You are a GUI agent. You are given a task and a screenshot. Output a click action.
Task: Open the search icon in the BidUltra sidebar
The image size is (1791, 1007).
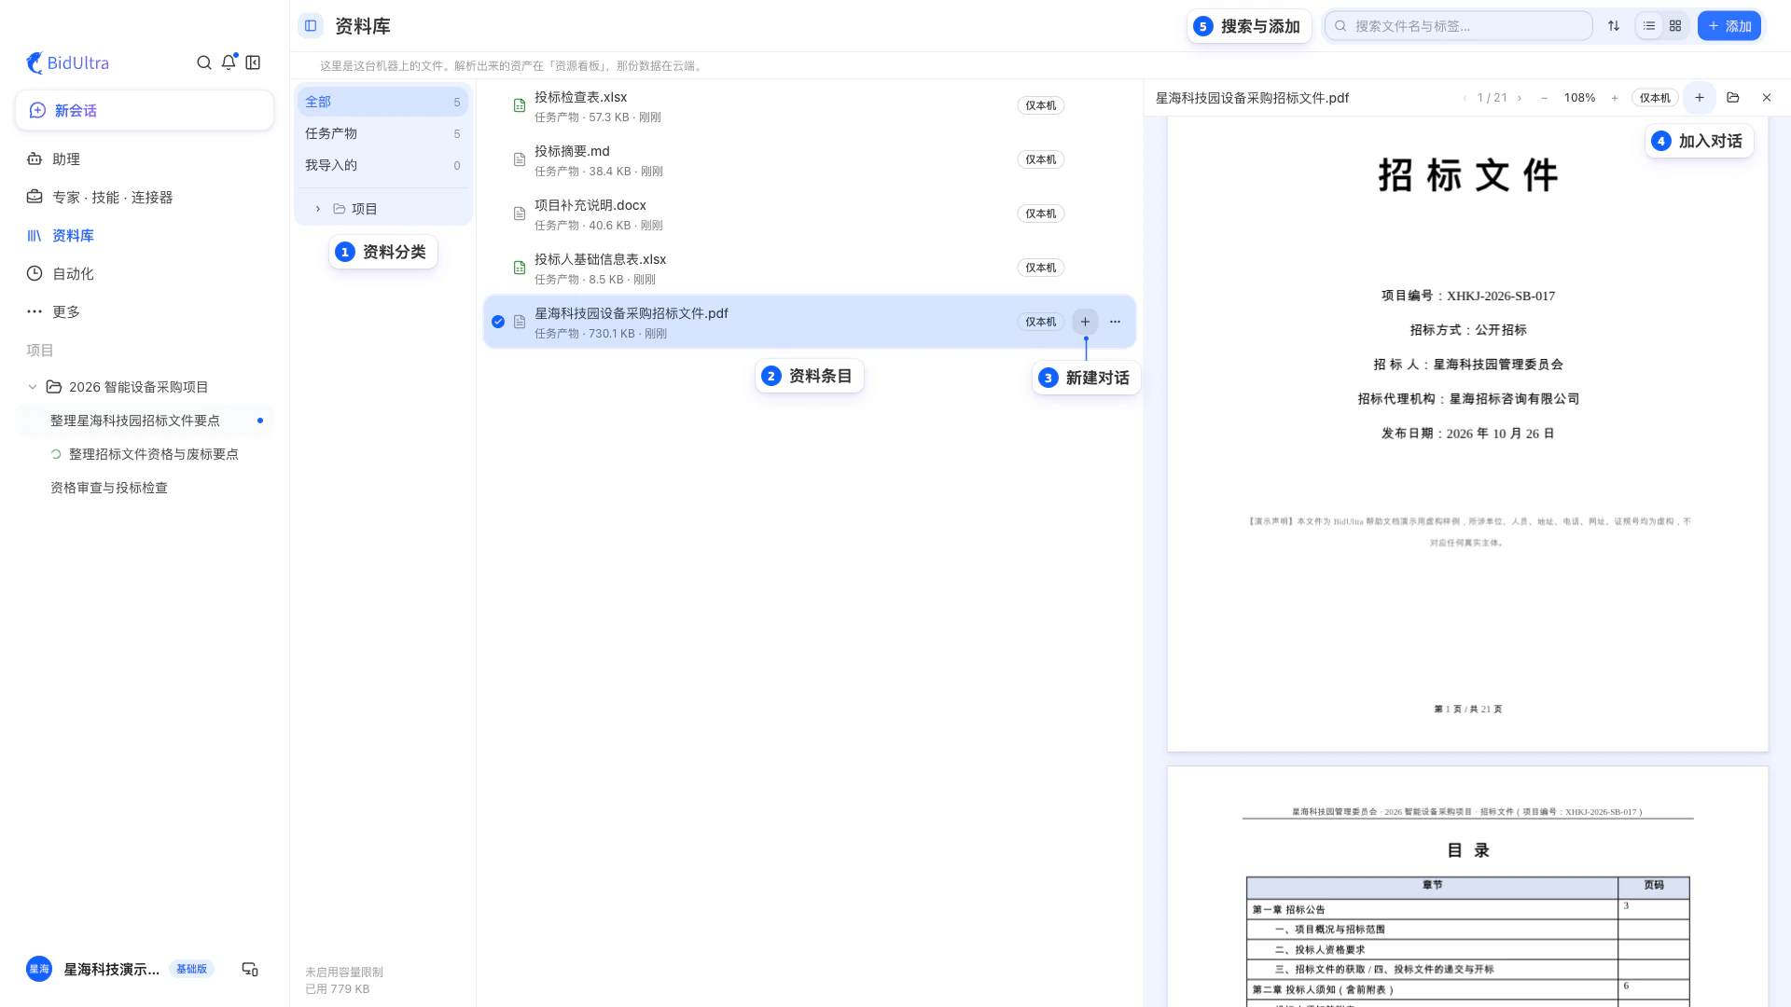(203, 62)
